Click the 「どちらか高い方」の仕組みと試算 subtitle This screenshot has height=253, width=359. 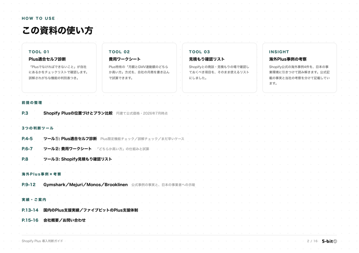[x=123, y=149]
